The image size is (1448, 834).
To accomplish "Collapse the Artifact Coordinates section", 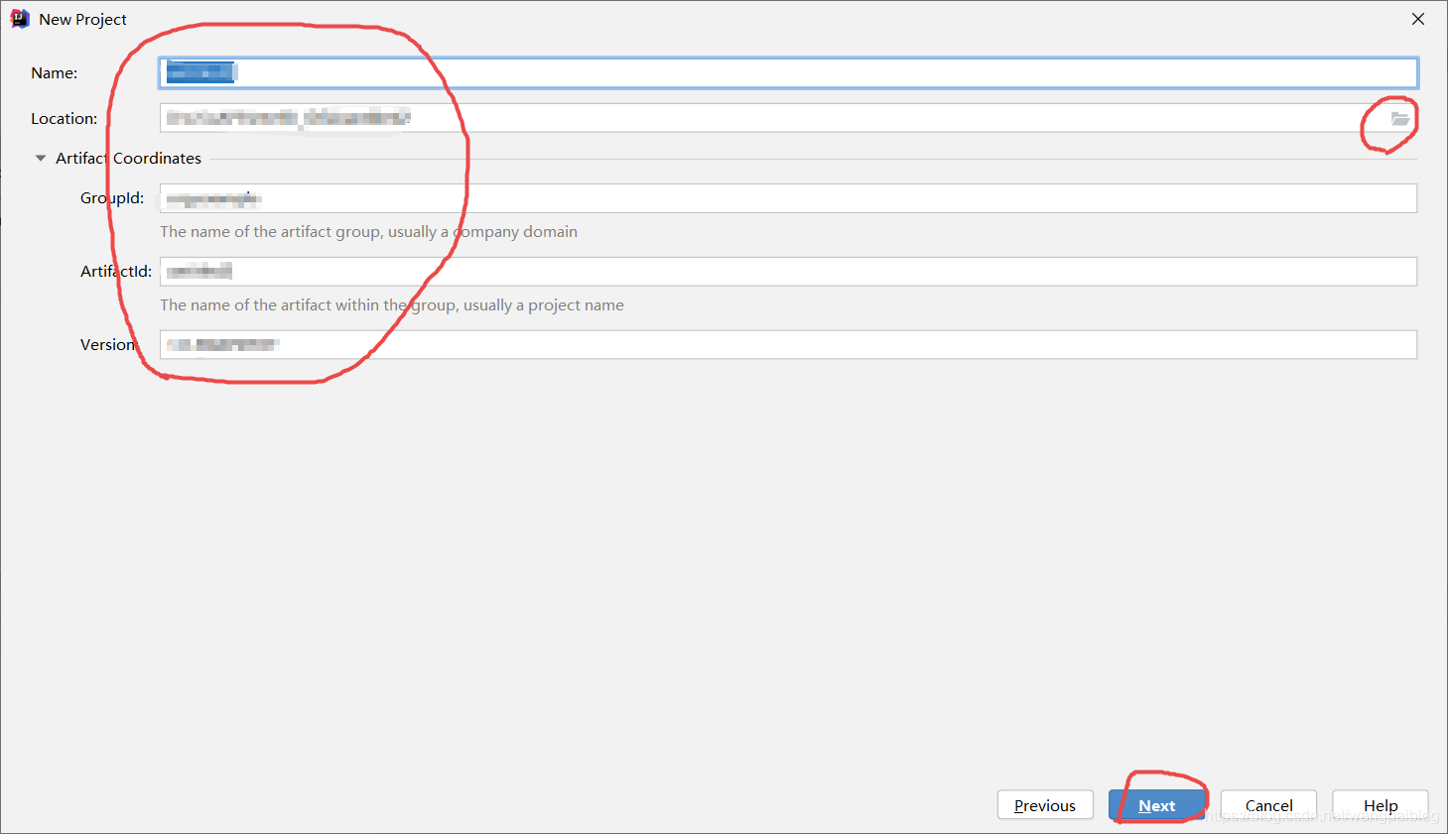I will tap(41, 159).
